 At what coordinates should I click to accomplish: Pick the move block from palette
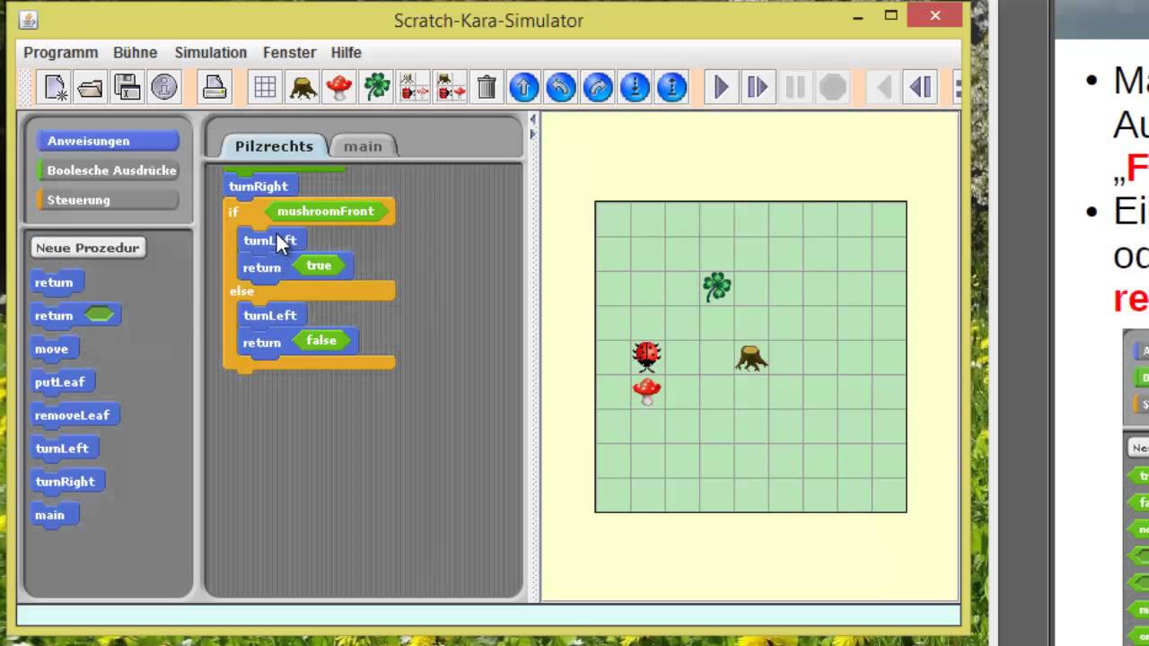[54, 349]
